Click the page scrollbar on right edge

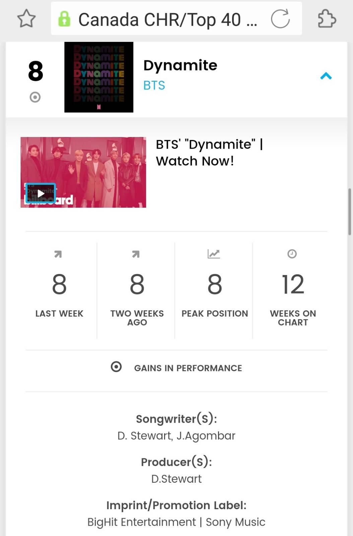[350, 212]
